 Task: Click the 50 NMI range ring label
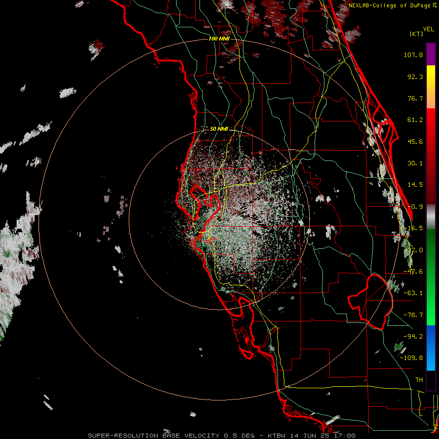pos(219,129)
